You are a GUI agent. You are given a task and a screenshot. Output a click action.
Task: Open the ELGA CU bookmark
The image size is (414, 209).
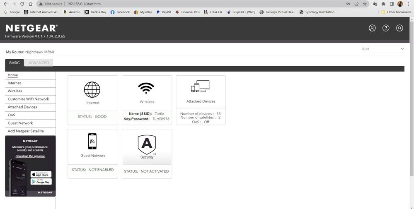[213, 12]
